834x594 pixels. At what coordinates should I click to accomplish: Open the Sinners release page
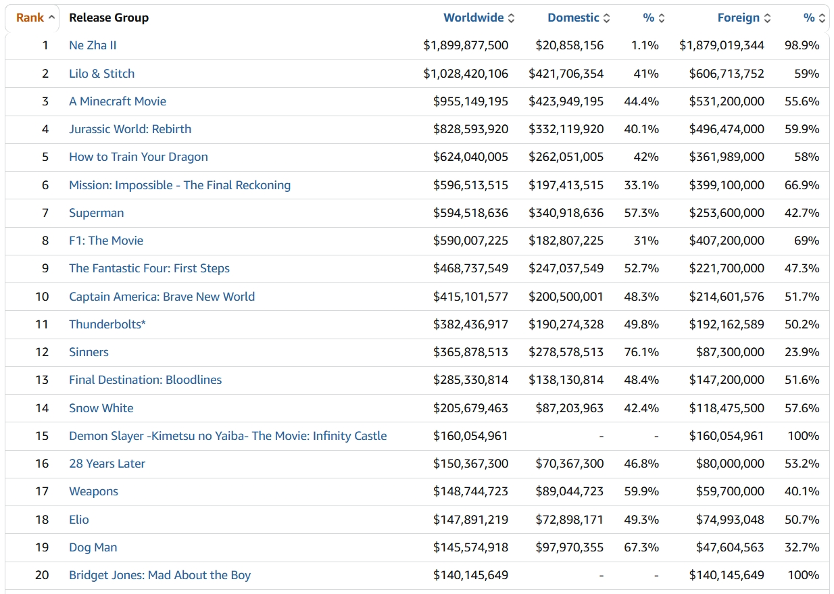[89, 352]
